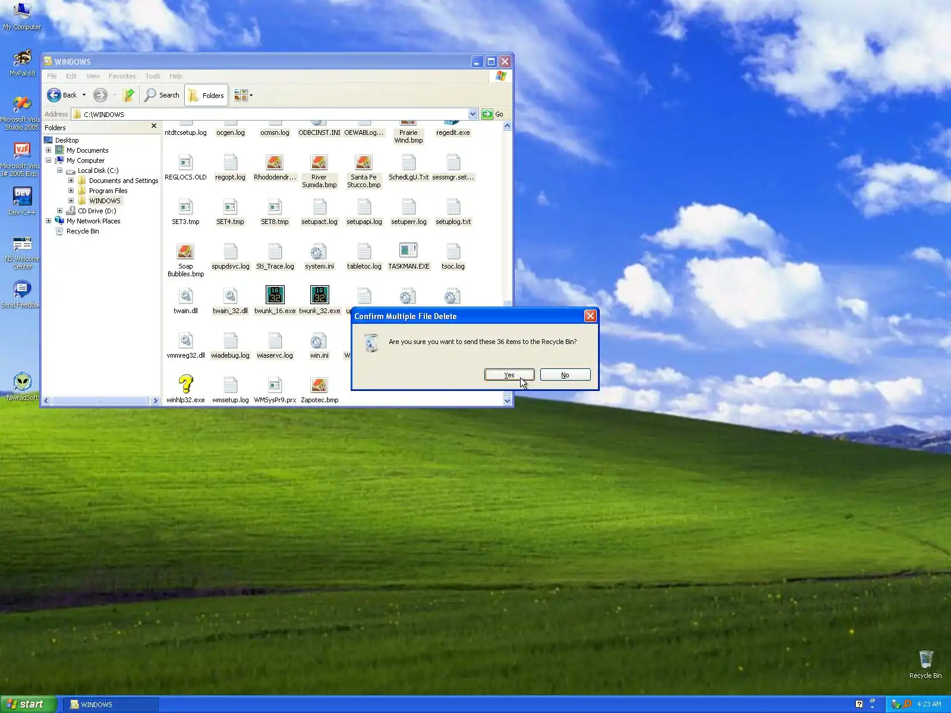
Task: Toggle the Folders pane button
Action: click(206, 95)
